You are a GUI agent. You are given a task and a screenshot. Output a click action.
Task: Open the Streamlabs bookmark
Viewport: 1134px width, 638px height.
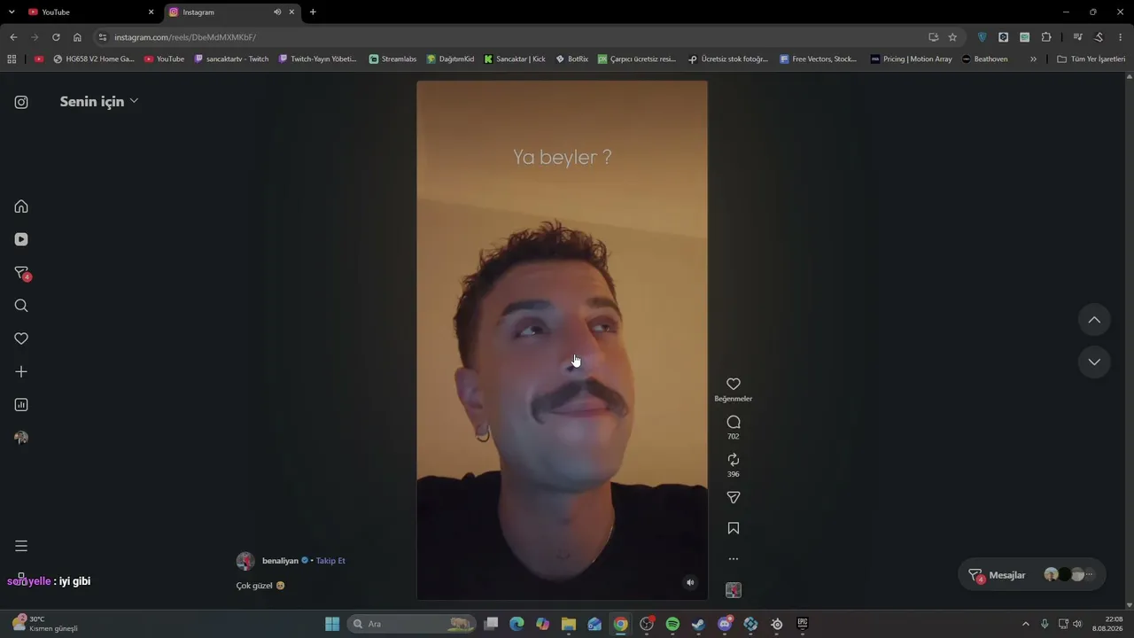pyautogui.click(x=392, y=59)
